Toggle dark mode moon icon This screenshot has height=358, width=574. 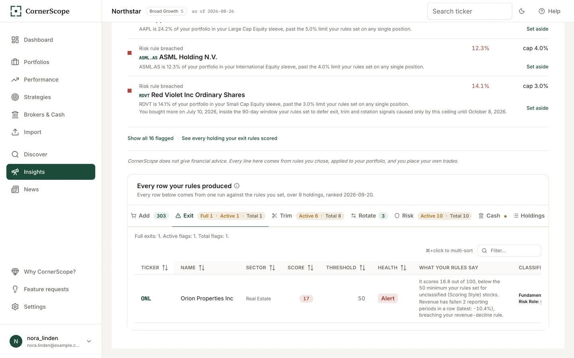point(522,11)
